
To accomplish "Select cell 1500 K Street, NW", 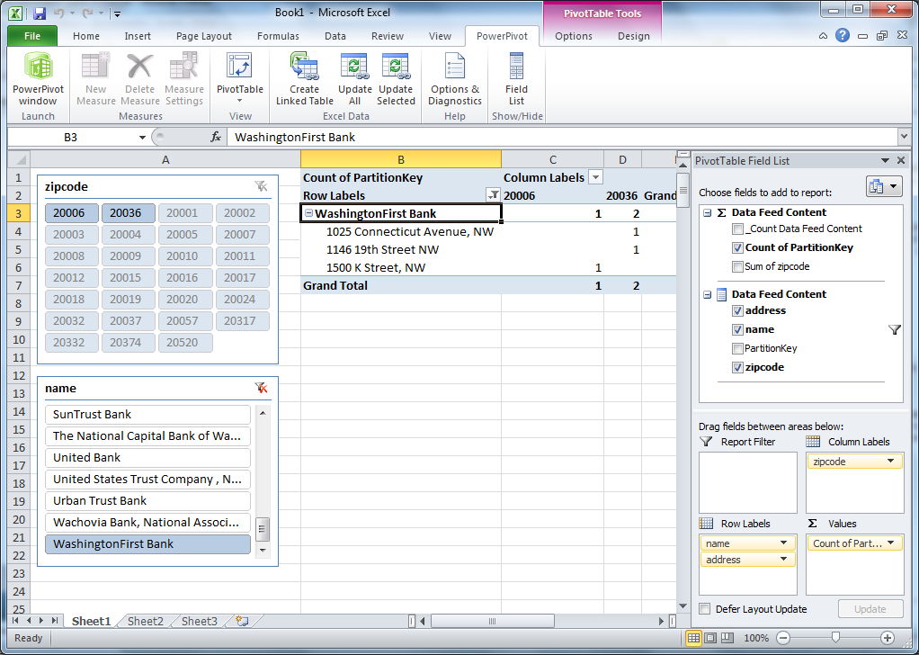I will pyautogui.click(x=401, y=267).
